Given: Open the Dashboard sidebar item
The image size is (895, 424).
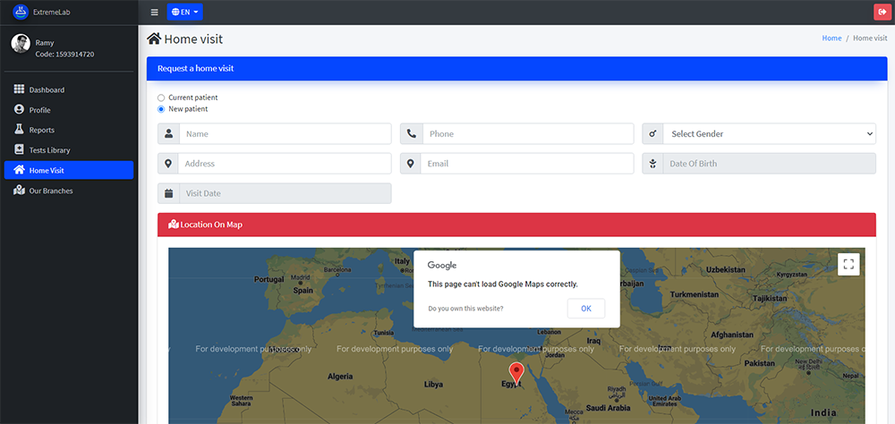Looking at the screenshot, I should [x=47, y=90].
